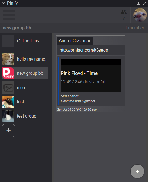
Task: Open the prntscr.com/k3segp link
Action: 84,50
